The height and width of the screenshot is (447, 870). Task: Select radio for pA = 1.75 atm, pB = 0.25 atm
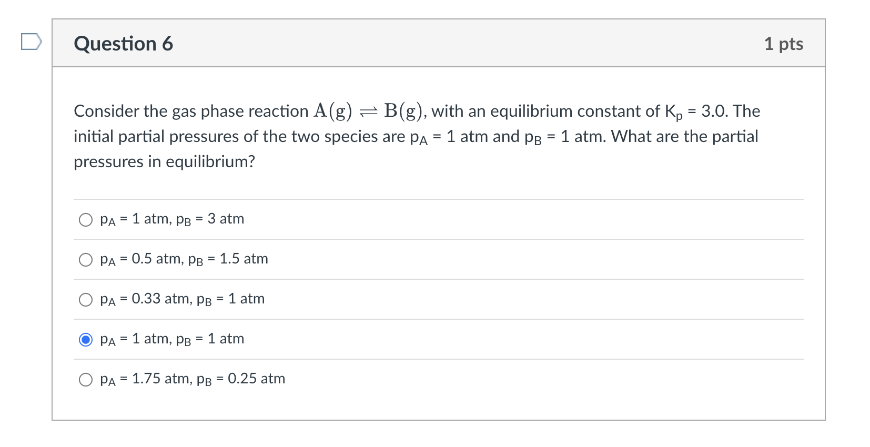(86, 380)
